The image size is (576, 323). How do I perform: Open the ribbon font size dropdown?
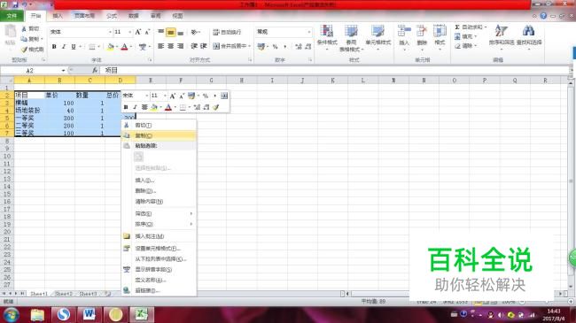click(129, 32)
